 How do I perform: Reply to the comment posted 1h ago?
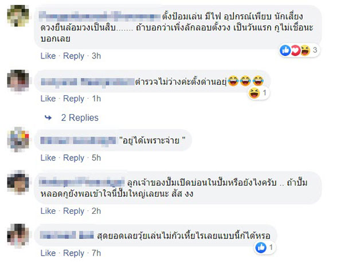[x=73, y=99]
